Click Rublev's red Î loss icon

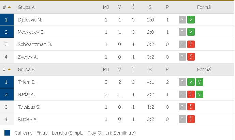tap(191, 119)
